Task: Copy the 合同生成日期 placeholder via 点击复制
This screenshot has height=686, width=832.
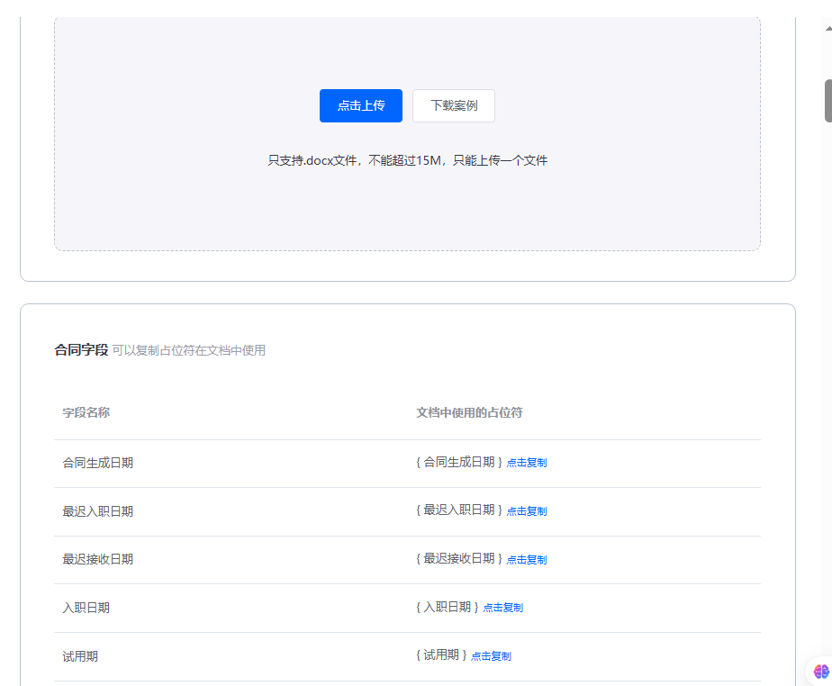Action: click(527, 463)
